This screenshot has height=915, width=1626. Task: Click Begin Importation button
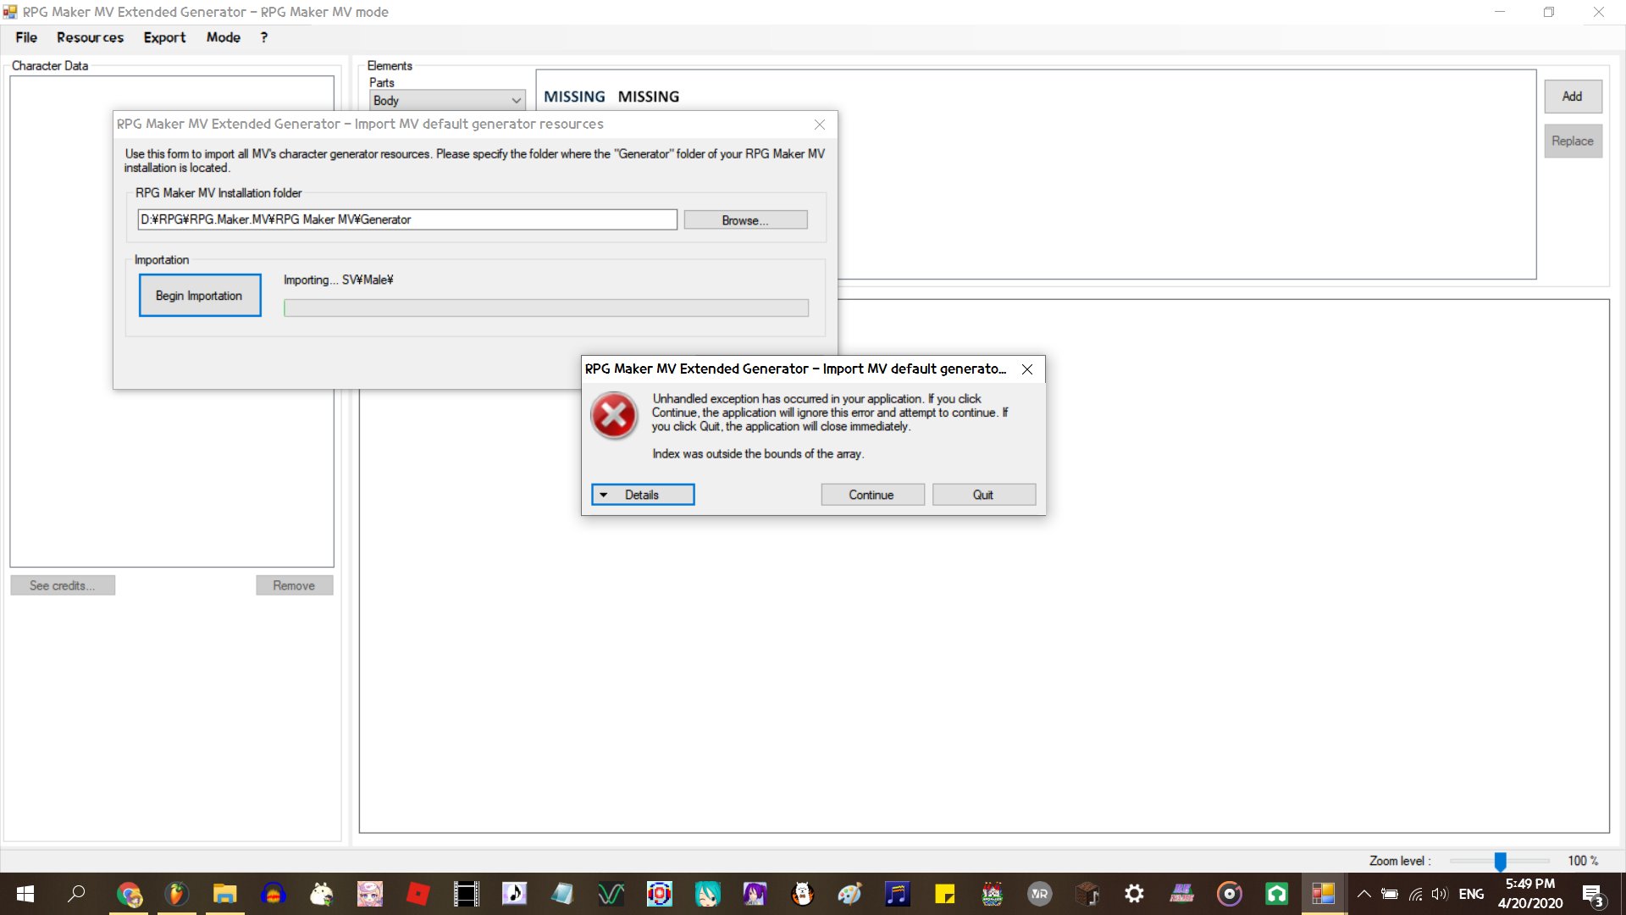coord(200,296)
